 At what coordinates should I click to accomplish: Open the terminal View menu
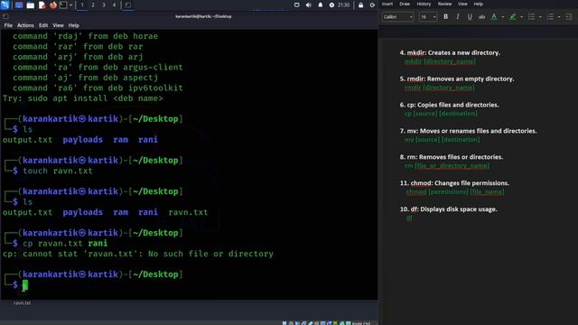[58, 25]
